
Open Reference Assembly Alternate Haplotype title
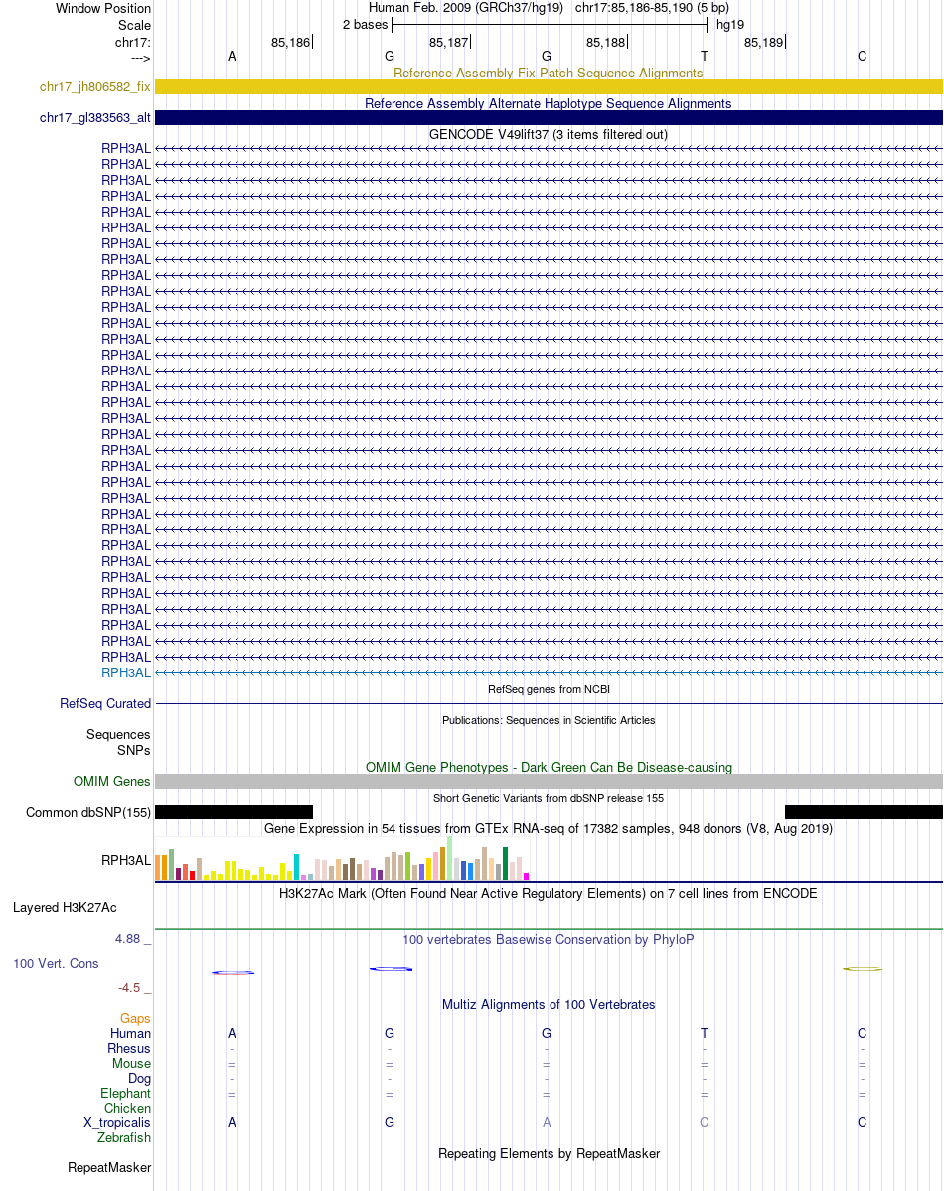(x=548, y=104)
